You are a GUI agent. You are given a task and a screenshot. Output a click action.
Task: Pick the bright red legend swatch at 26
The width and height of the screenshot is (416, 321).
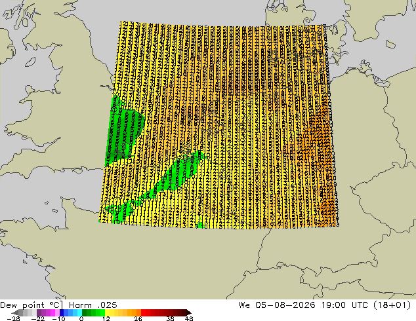143,312
